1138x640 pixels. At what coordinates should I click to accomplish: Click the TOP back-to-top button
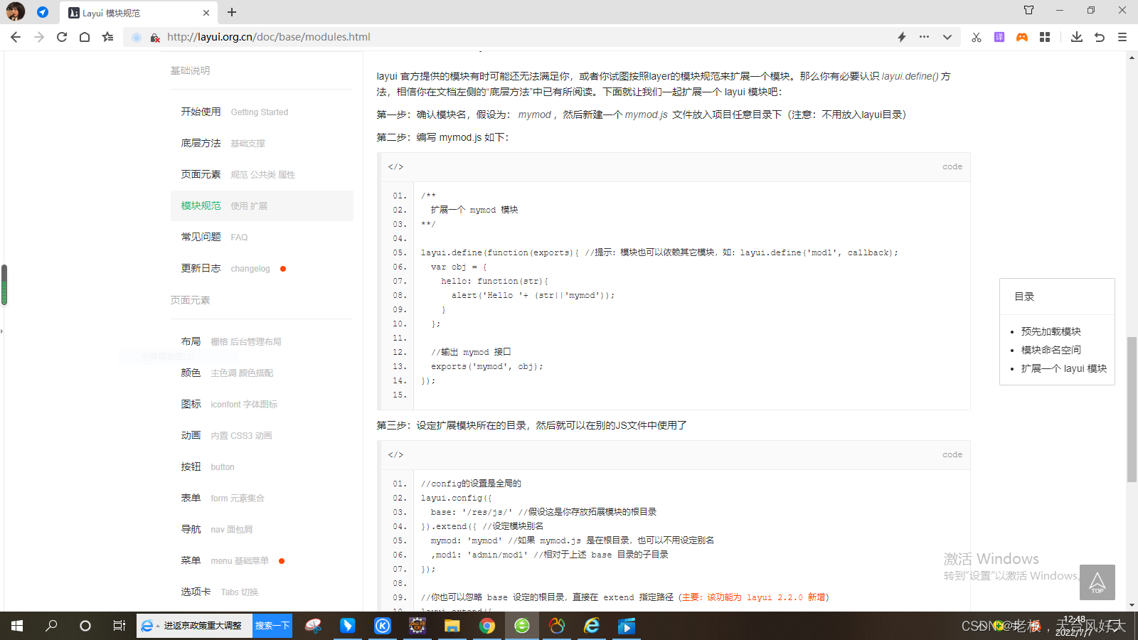(x=1097, y=582)
